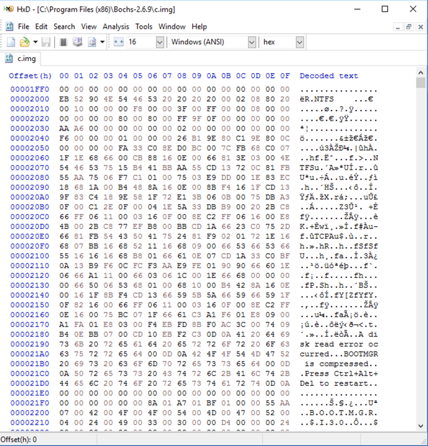Expand the disk image dropdown arrow
The image size is (428, 446).
102,42
